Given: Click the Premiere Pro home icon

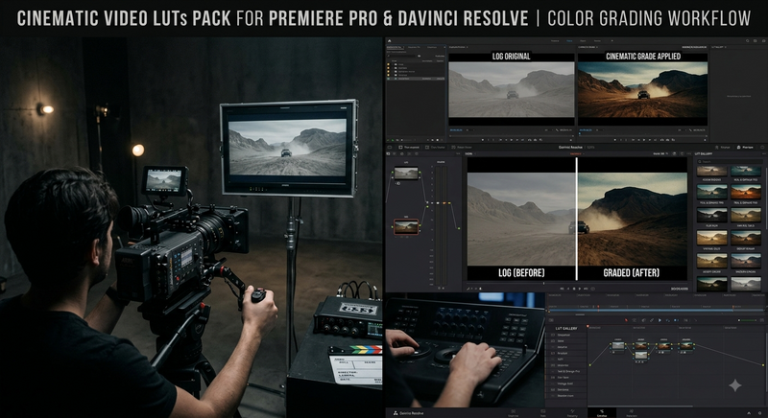Looking at the screenshot, I should point(390,40).
